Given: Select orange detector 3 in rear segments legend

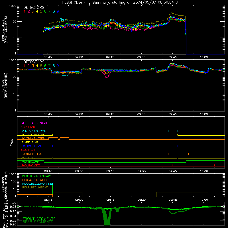Looking at the screenshot, I should 33,66.
